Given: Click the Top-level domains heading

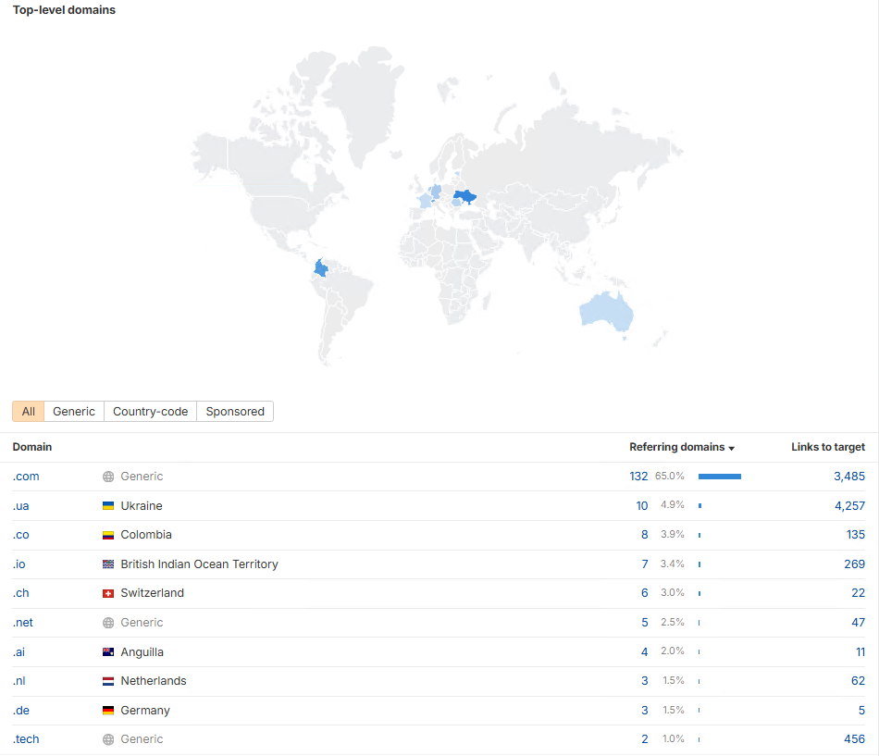Looking at the screenshot, I should 64,10.
